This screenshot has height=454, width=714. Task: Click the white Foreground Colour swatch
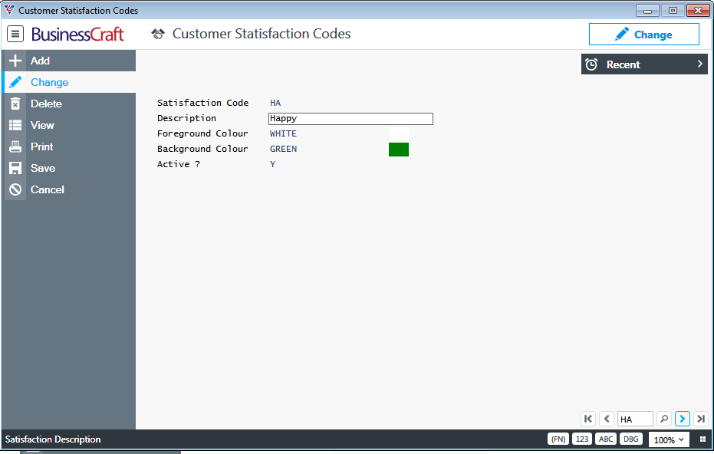[x=399, y=134]
